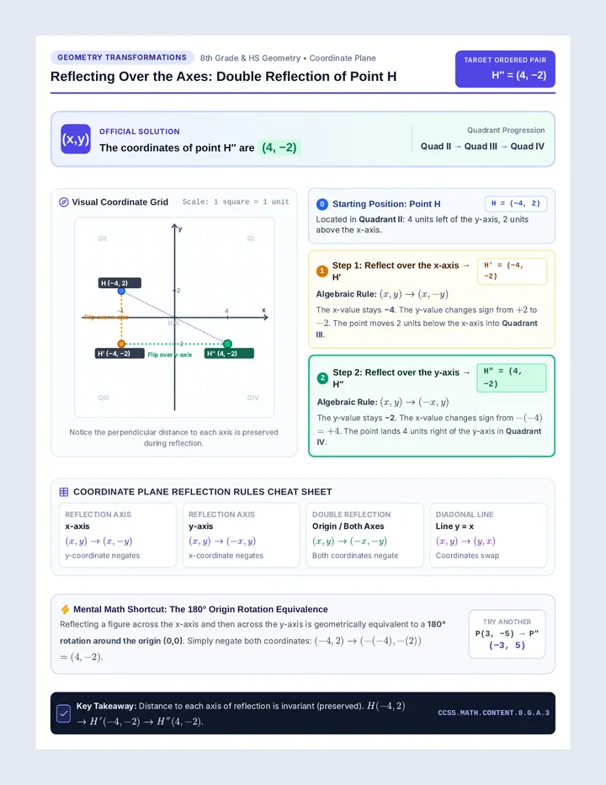
Task: Click the compass icon beside Visual Coordinate Grid
Action: point(64,202)
